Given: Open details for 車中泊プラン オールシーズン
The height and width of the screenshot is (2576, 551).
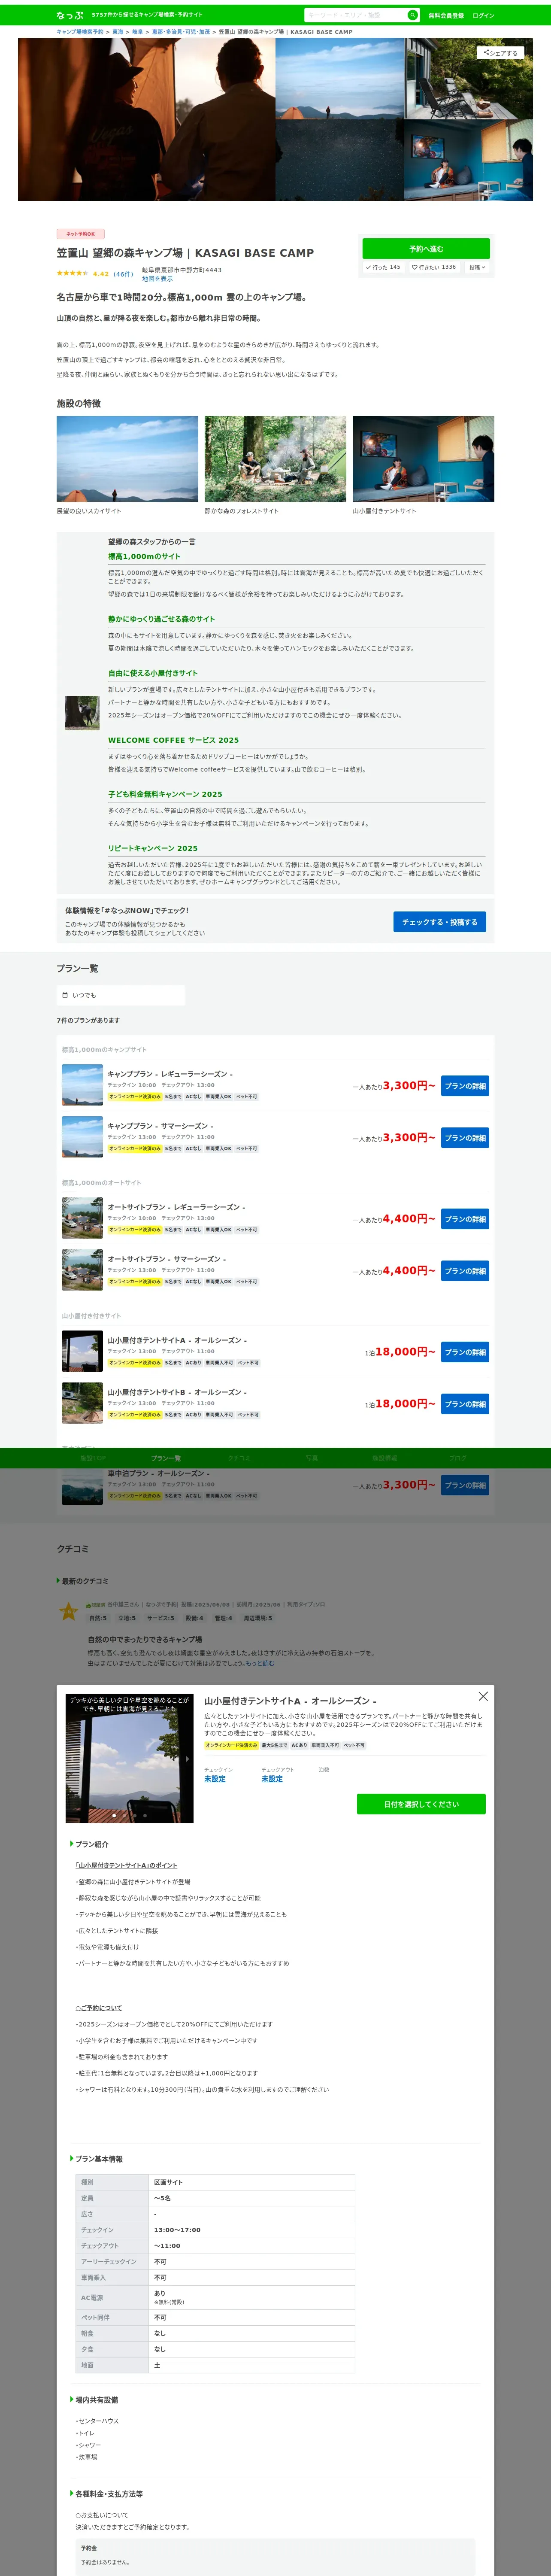Looking at the screenshot, I should [465, 1485].
